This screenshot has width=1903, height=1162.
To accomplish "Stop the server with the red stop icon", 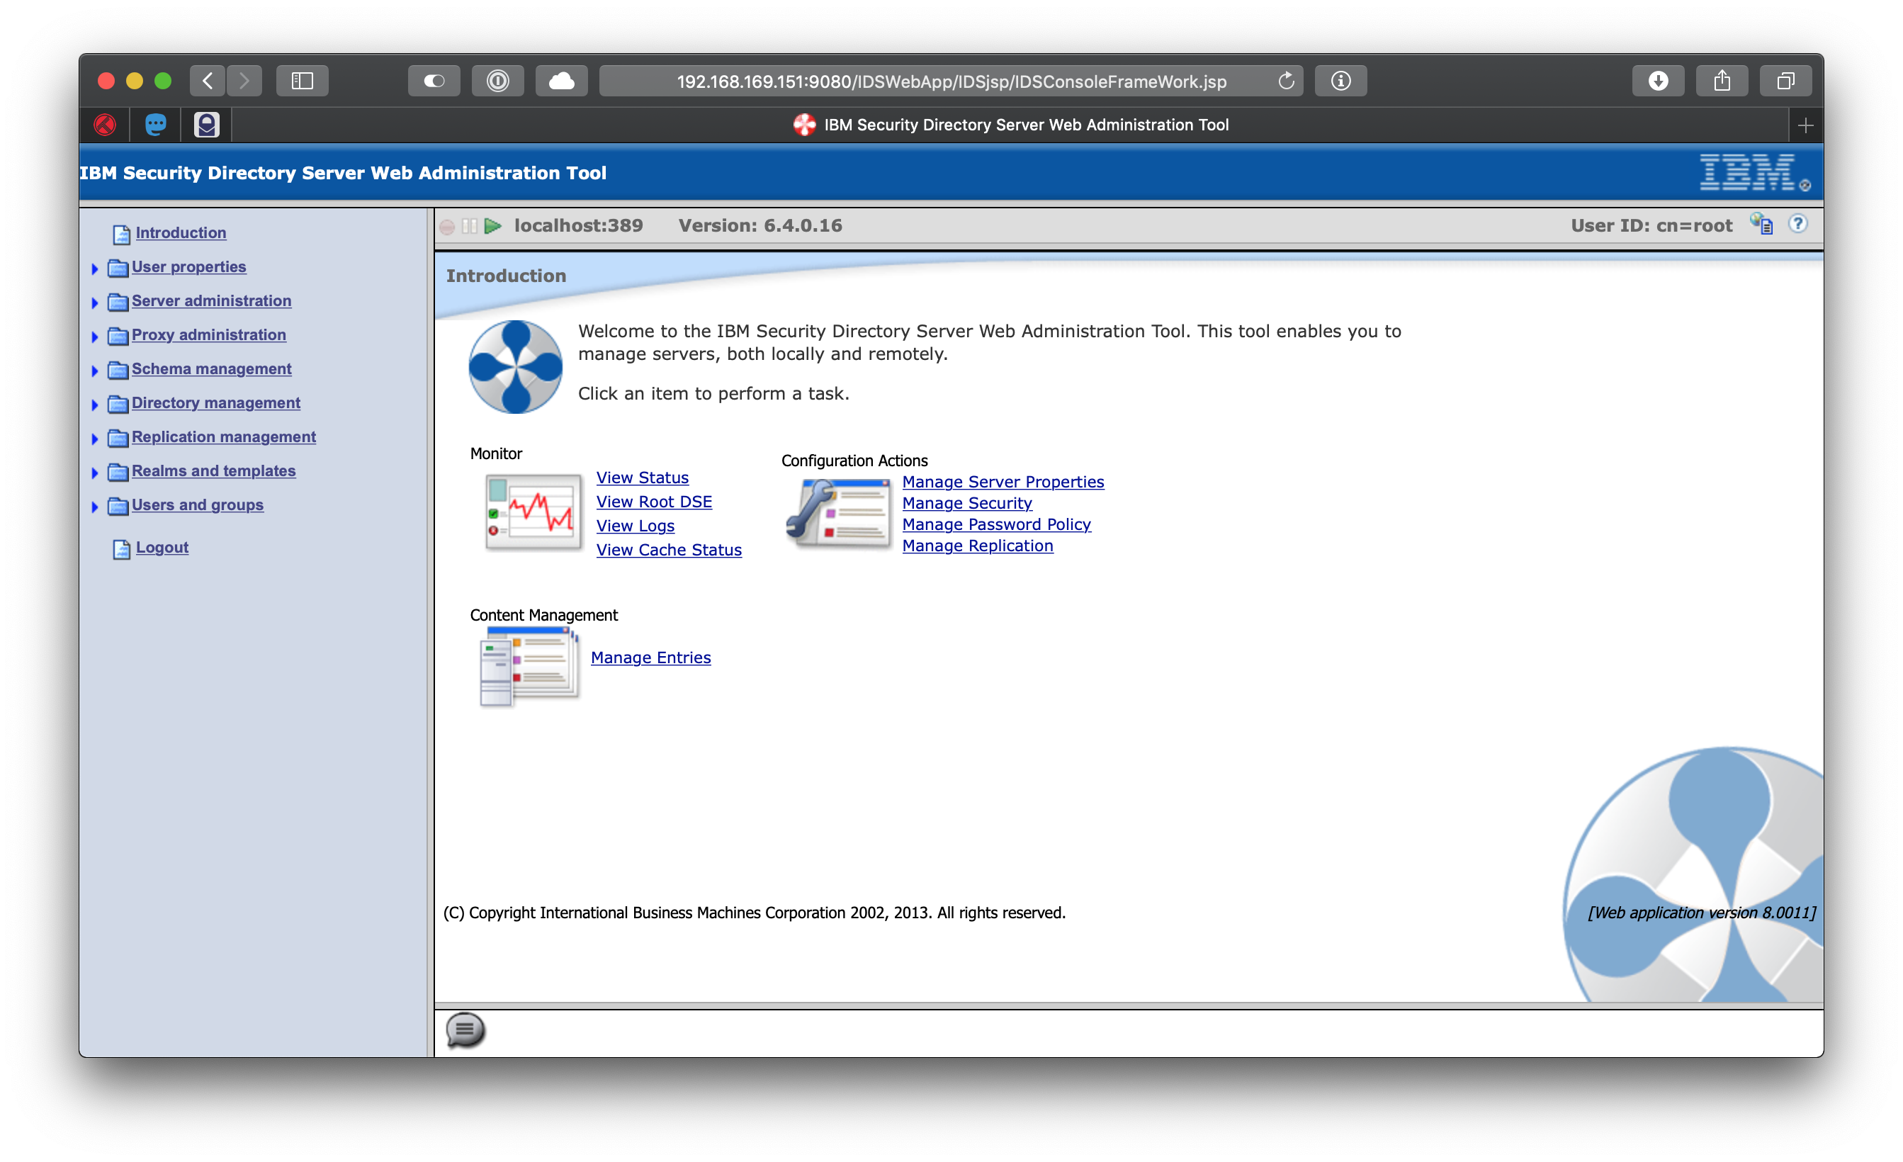I will tap(448, 225).
